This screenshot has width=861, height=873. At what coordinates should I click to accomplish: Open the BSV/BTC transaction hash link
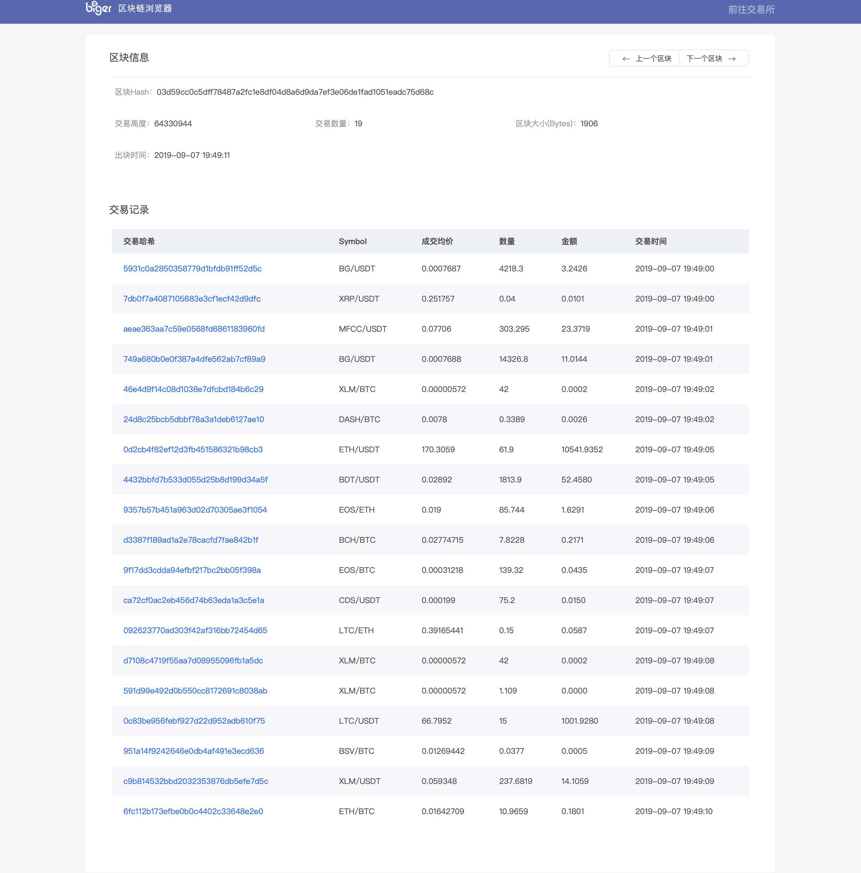pyautogui.click(x=193, y=751)
